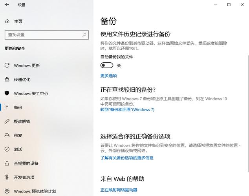249x196 pixels.
Task: Click the 查找我的设备 icon
Action: [7, 163]
